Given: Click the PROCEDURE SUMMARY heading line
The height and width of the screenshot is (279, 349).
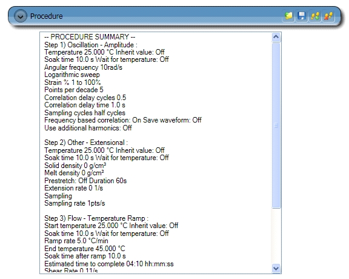Looking at the screenshot, I should 90,37.
